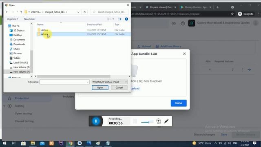261x147 pixels.
Task: Toggle webcam in recorder toolbar
Action: pos(159,121)
